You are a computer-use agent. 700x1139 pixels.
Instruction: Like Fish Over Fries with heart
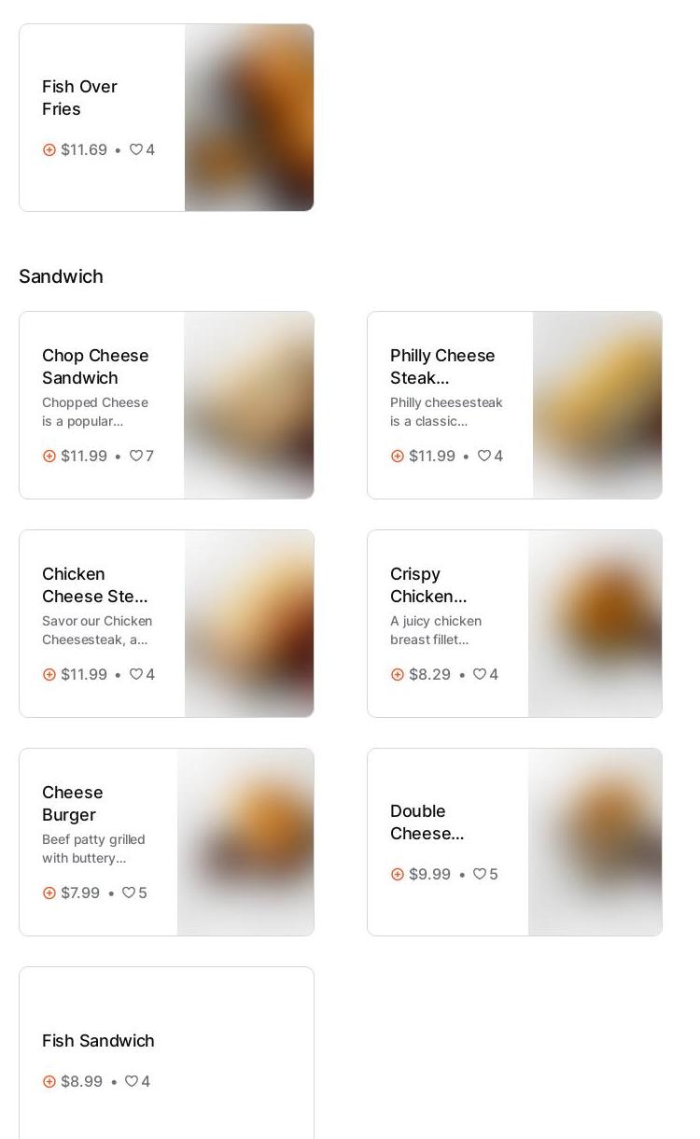click(x=136, y=149)
